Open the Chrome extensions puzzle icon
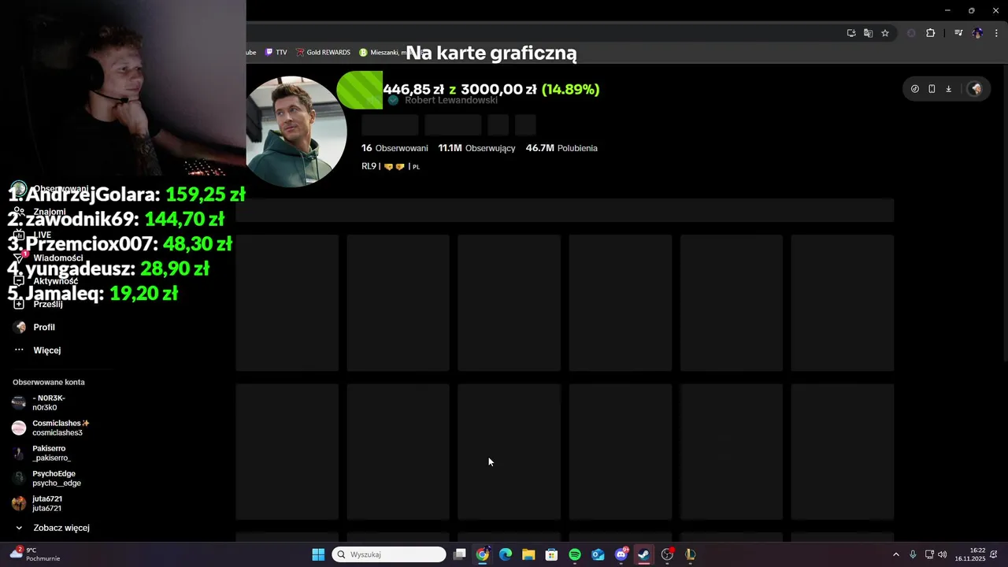This screenshot has height=567, width=1008. [x=930, y=33]
